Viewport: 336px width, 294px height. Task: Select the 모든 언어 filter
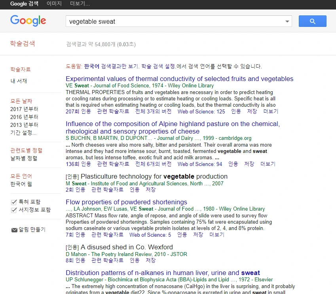pos(21,176)
